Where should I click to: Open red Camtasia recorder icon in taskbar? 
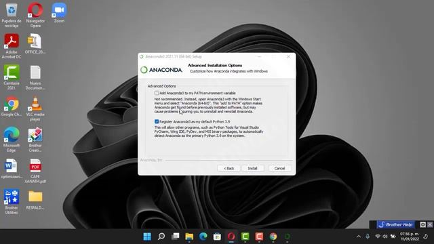point(259,237)
